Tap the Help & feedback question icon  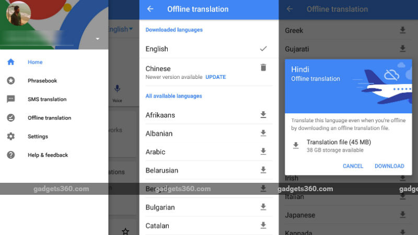coord(10,155)
